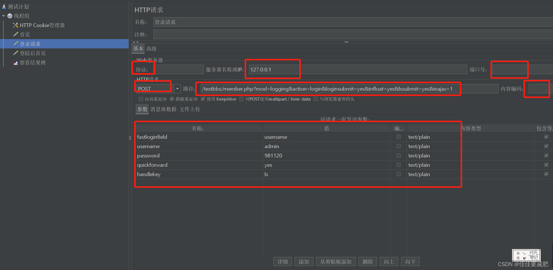Uncheck the 跟随重定向 checkbox

172,99
